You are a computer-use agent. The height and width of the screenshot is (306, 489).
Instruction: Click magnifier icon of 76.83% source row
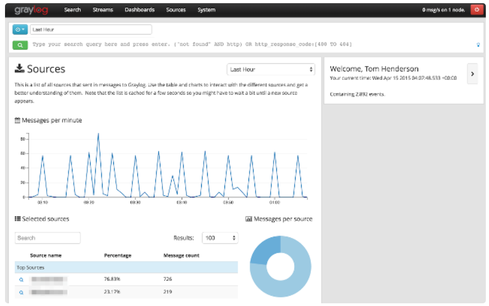[21, 280]
